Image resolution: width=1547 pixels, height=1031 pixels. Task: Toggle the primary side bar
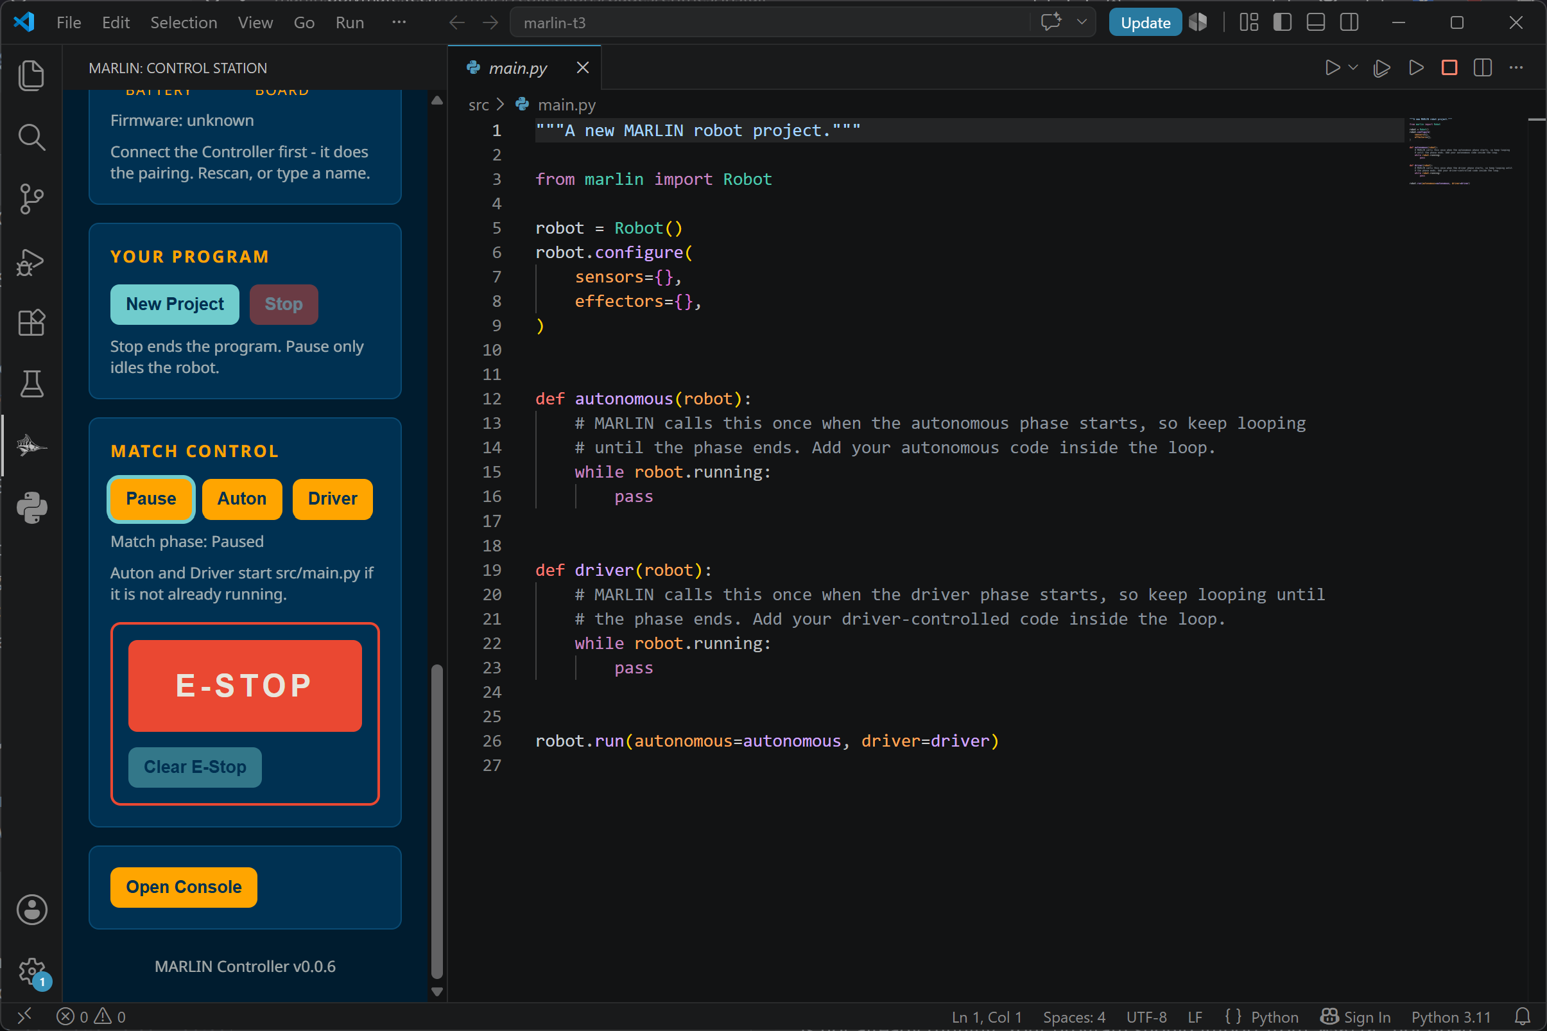pos(1282,22)
